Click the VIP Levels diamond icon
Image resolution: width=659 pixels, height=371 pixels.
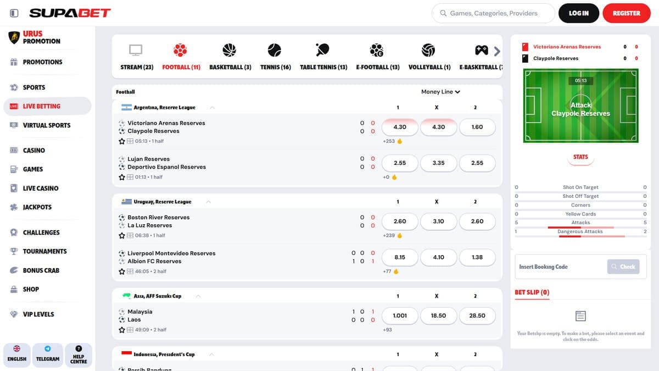pyautogui.click(x=14, y=314)
